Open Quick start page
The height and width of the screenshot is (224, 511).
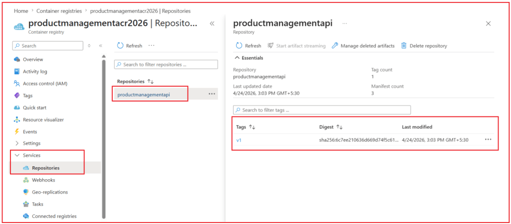(34, 108)
